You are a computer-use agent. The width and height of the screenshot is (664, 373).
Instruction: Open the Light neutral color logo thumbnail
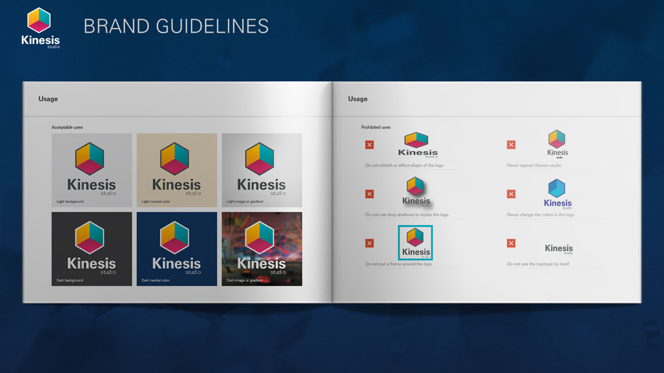(x=177, y=170)
